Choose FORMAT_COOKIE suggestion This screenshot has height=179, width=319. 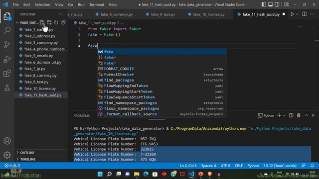tap(161, 69)
